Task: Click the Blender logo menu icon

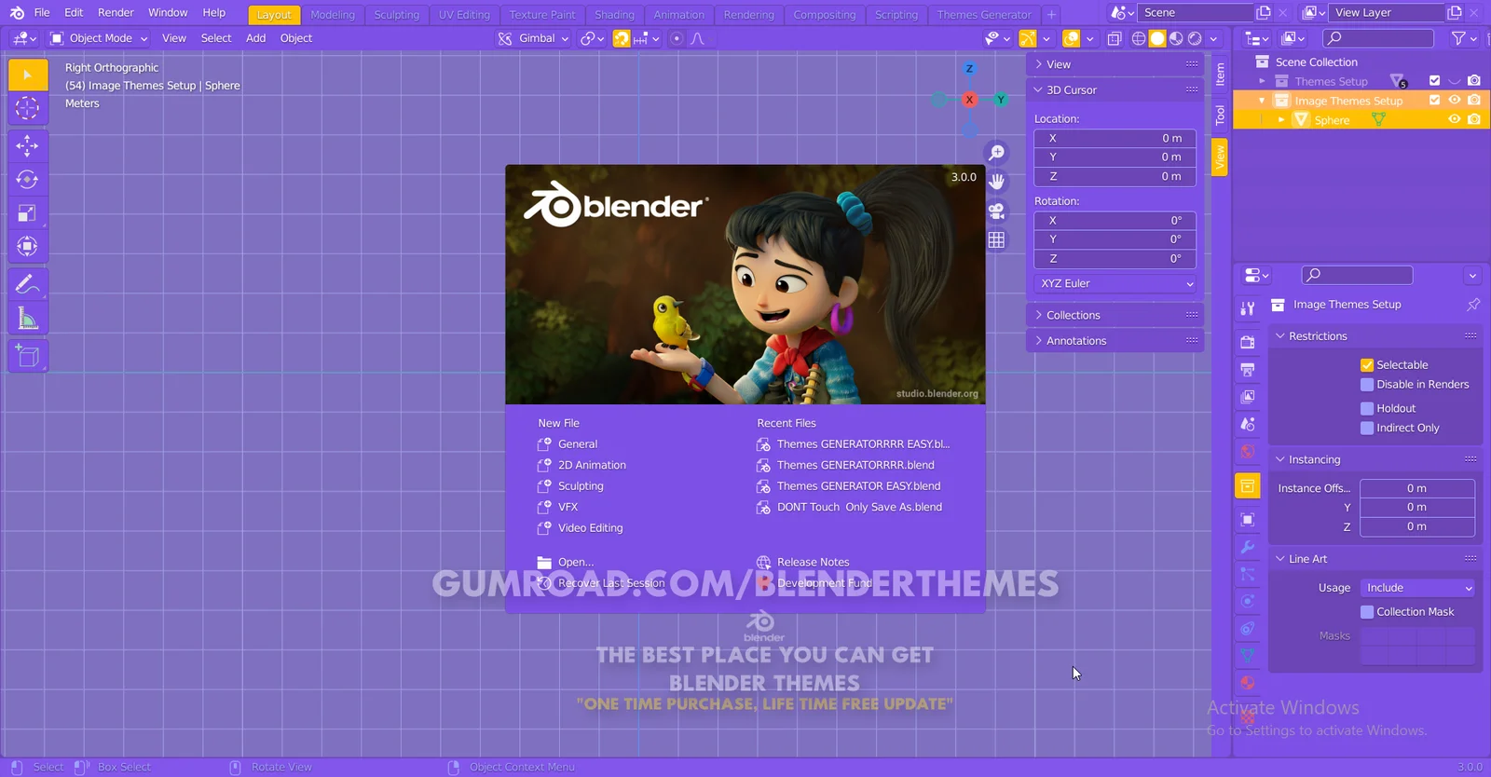Action: (17, 13)
